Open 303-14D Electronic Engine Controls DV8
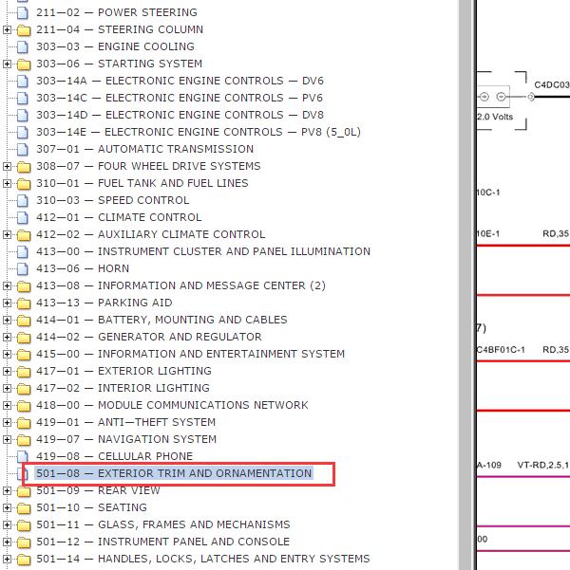570x570 pixels. click(180, 116)
